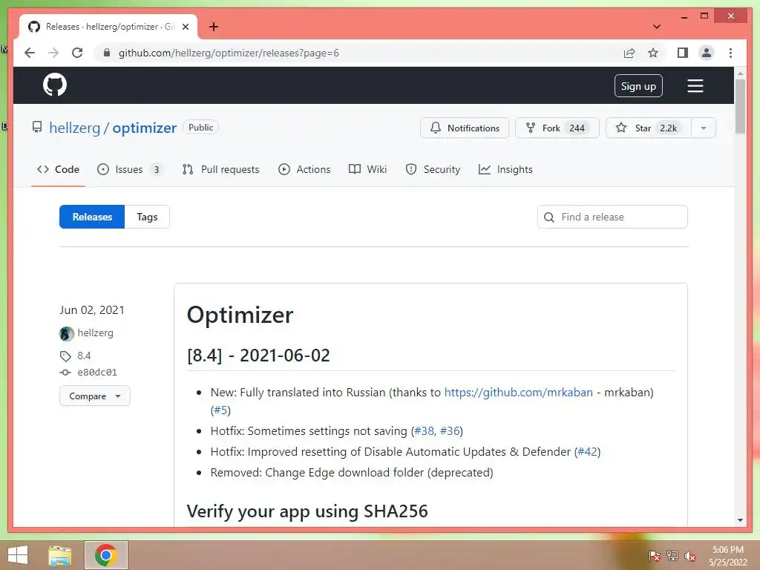Open the optimizer repository link

tap(145, 128)
